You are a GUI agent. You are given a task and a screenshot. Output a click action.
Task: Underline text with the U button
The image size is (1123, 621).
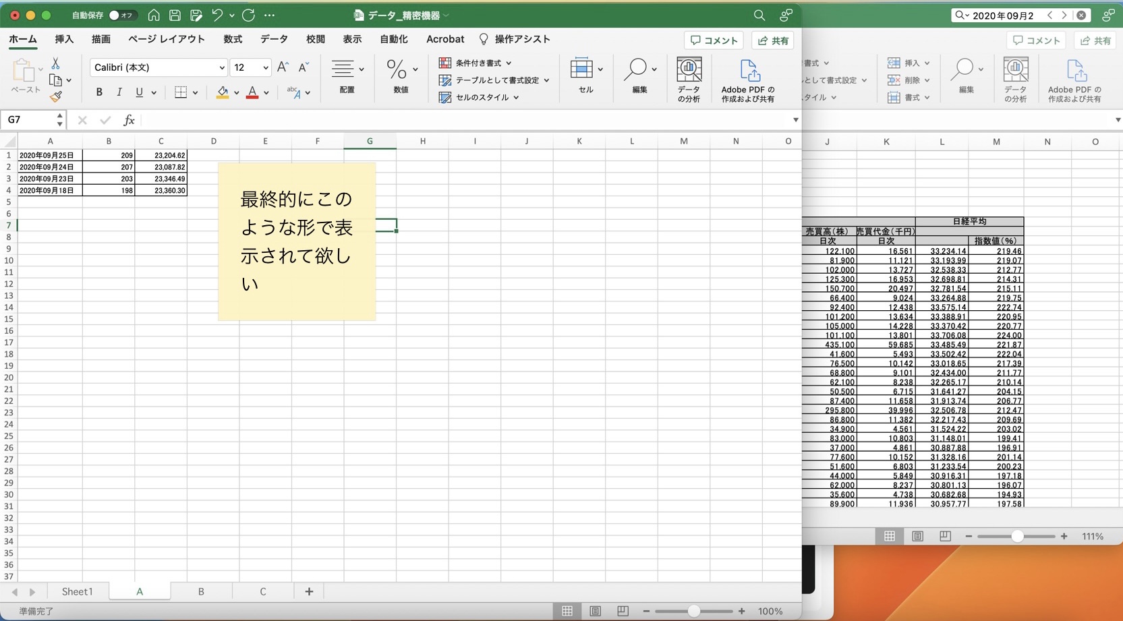[x=139, y=92]
